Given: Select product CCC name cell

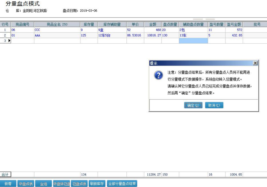Looking at the screenshot, I should click(57, 30).
